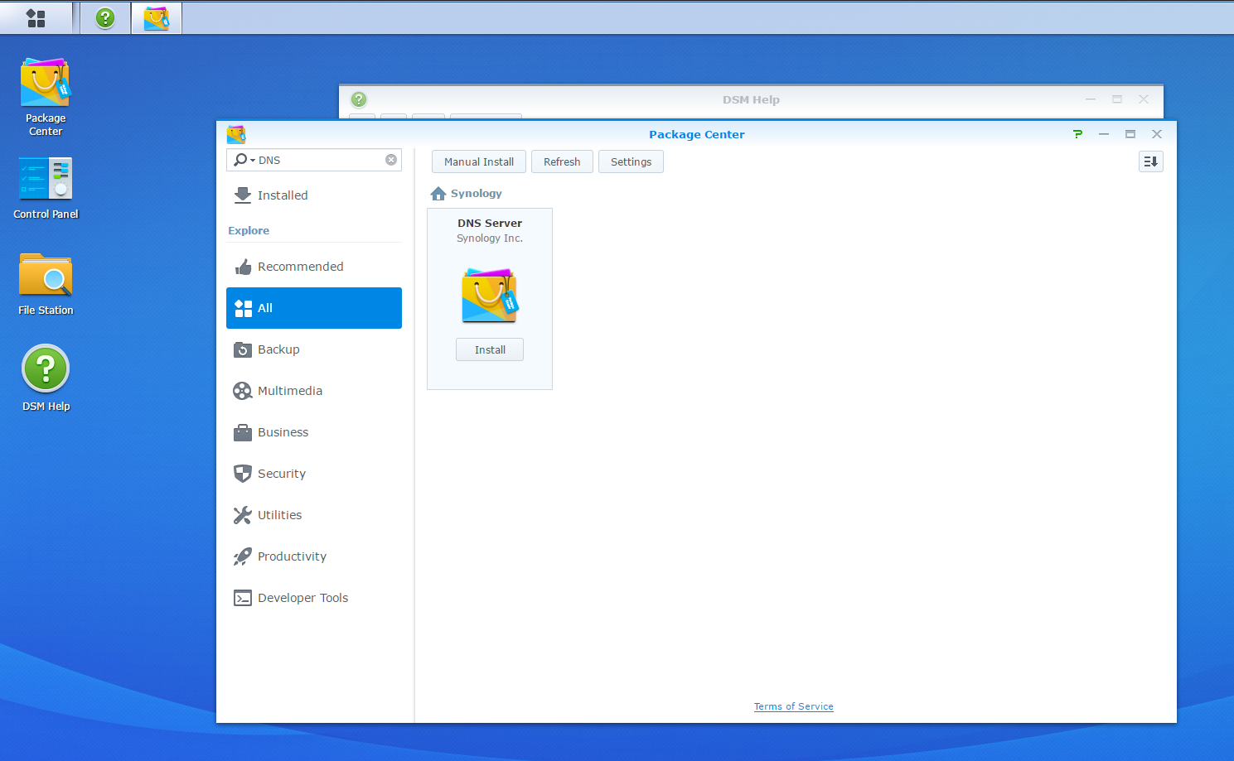Image resolution: width=1234 pixels, height=761 pixels.
Task: Select the Recommended category
Action: (300, 267)
